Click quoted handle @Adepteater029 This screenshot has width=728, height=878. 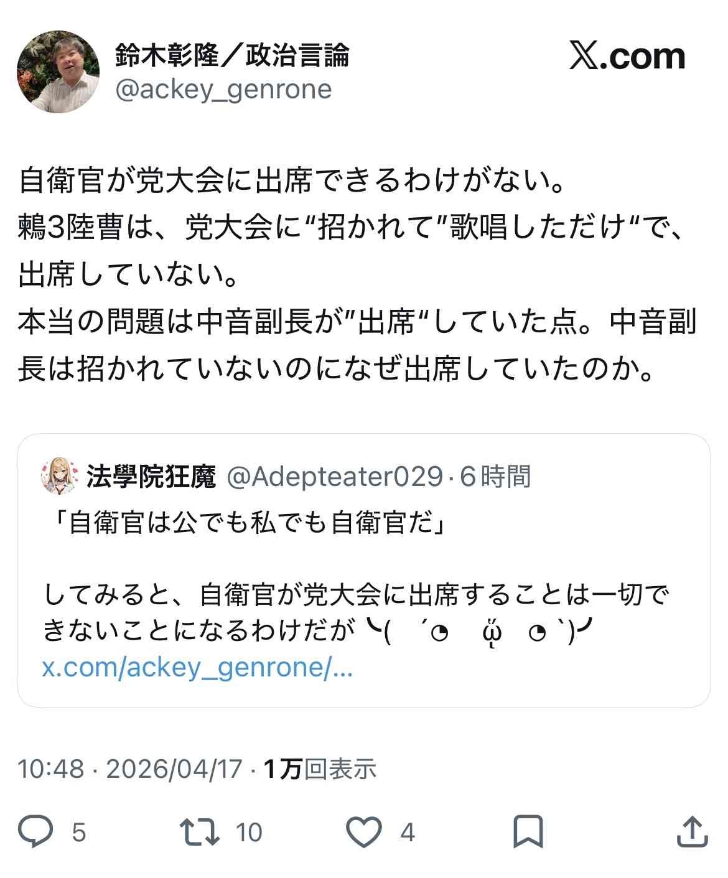(x=334, y=477)
